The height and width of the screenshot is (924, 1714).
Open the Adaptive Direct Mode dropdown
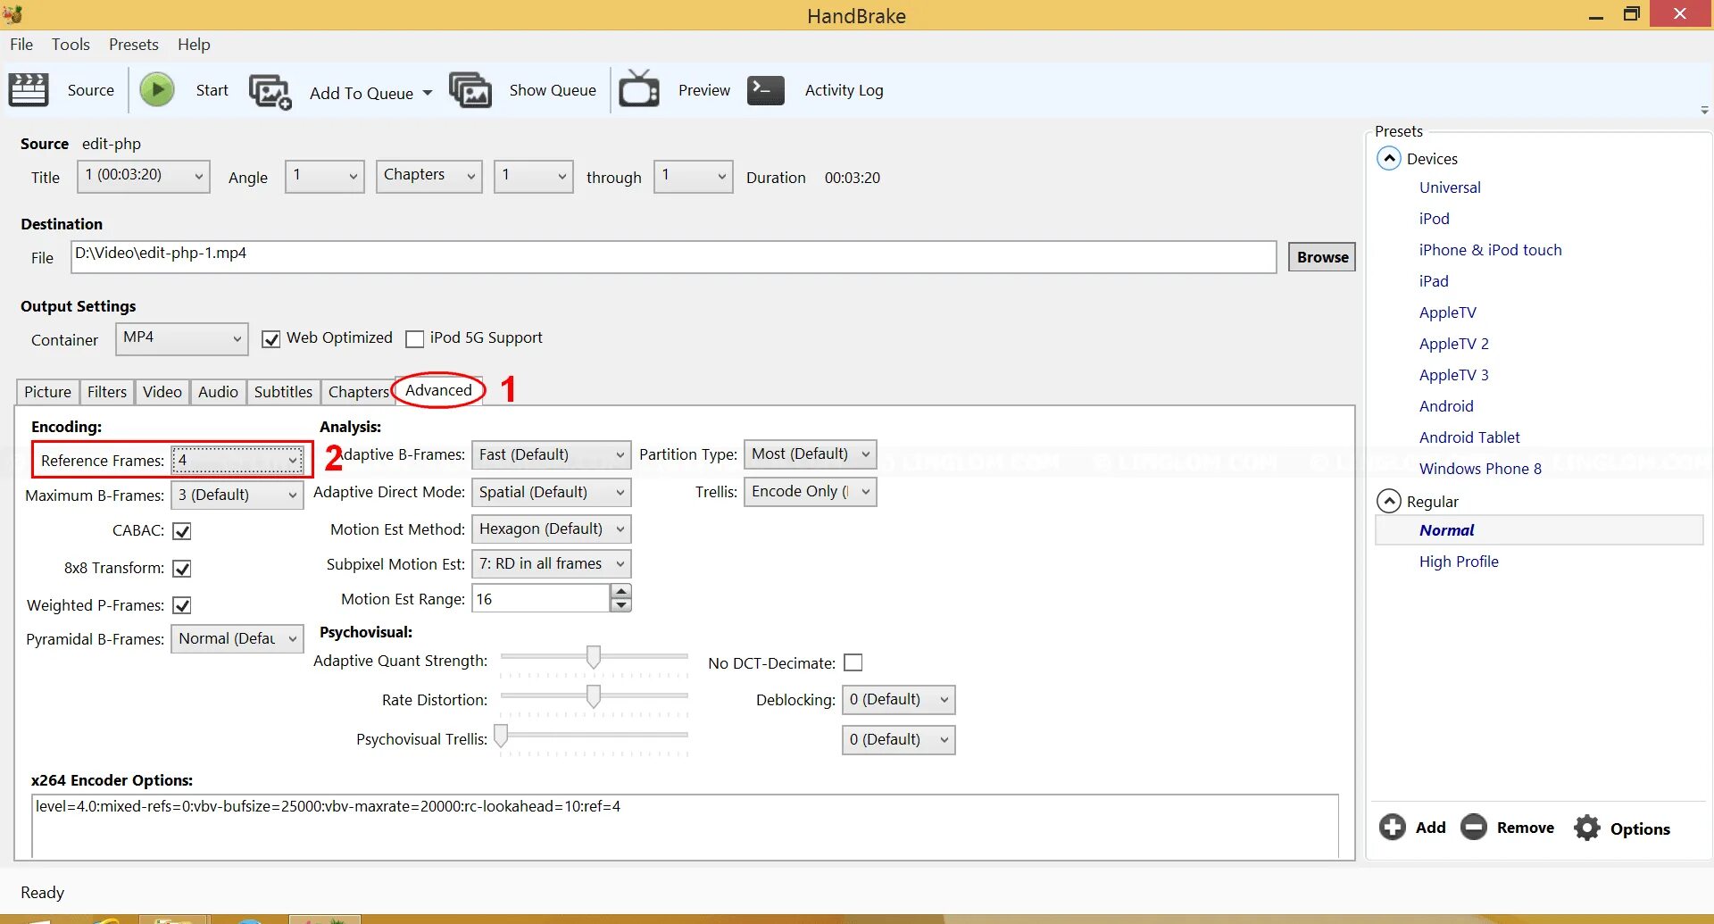[551, 492]
